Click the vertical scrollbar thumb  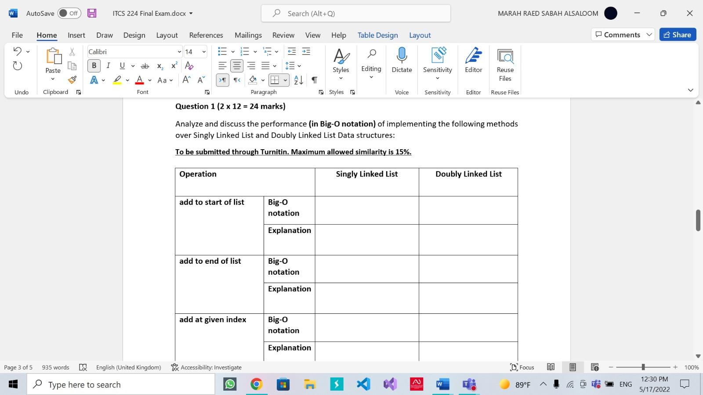coord(698,220)
